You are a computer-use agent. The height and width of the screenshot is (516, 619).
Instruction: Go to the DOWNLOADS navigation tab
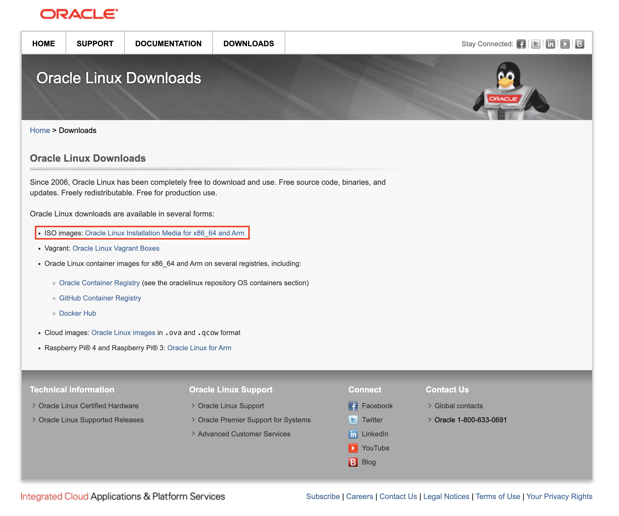point(249,44)
